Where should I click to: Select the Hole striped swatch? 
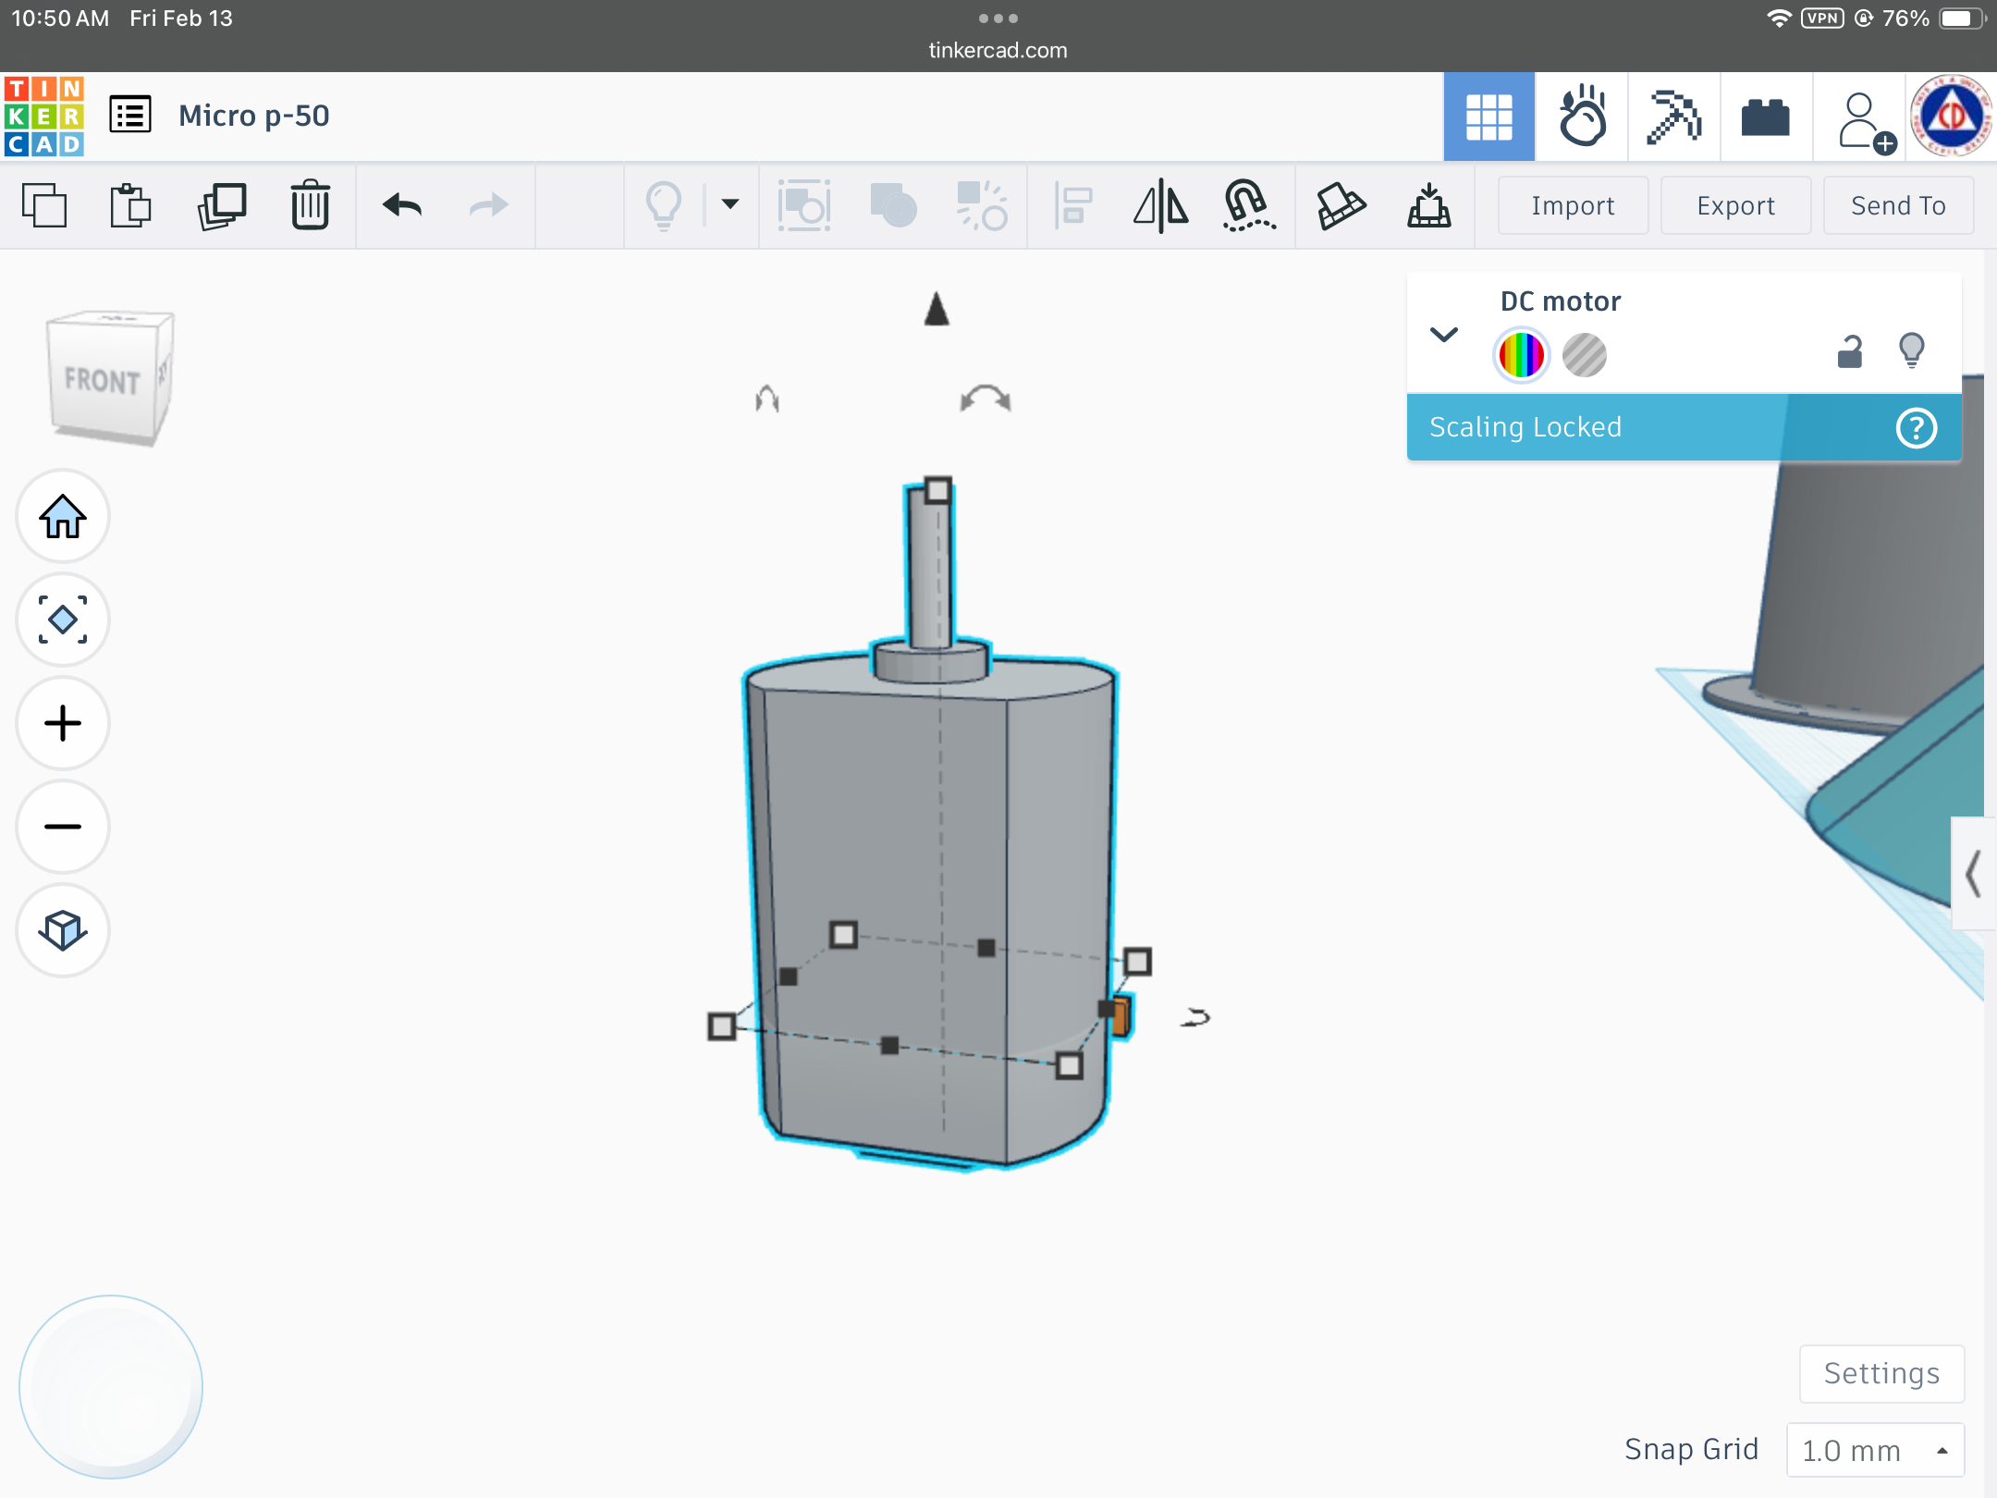tap(1585, 355)
